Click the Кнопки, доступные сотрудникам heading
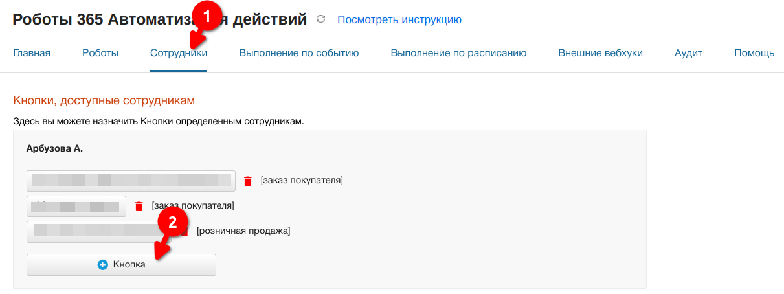 coord(104,100)
